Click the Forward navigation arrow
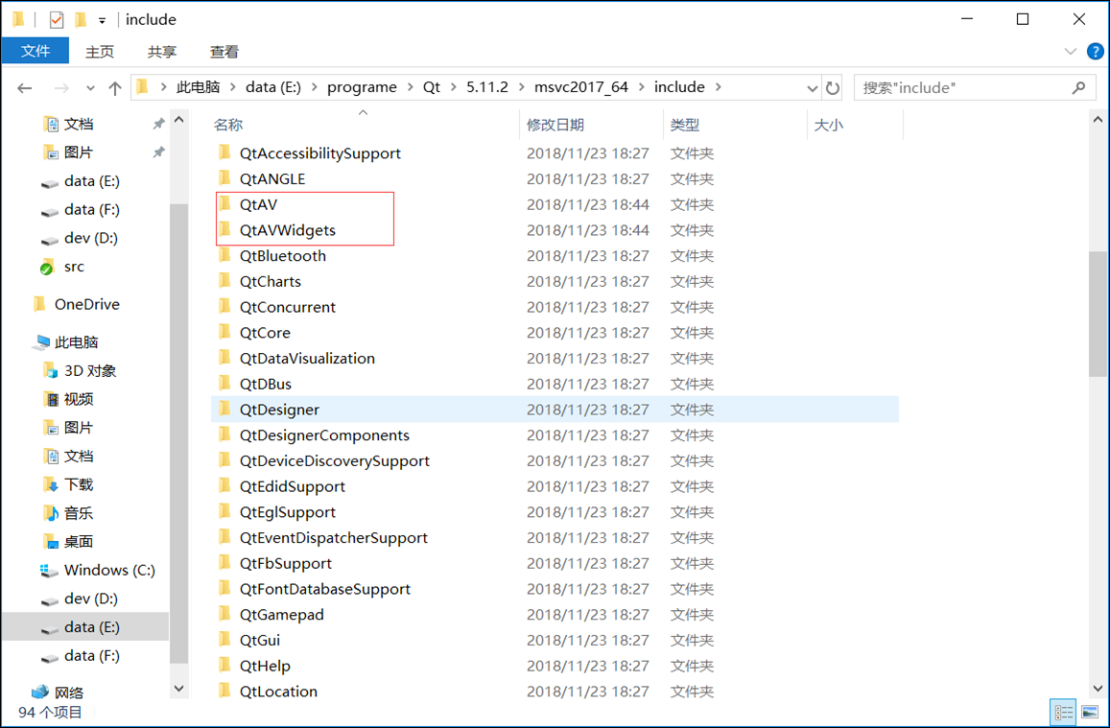Viewport: 1110px width, 728px height. tap(61, 87)
